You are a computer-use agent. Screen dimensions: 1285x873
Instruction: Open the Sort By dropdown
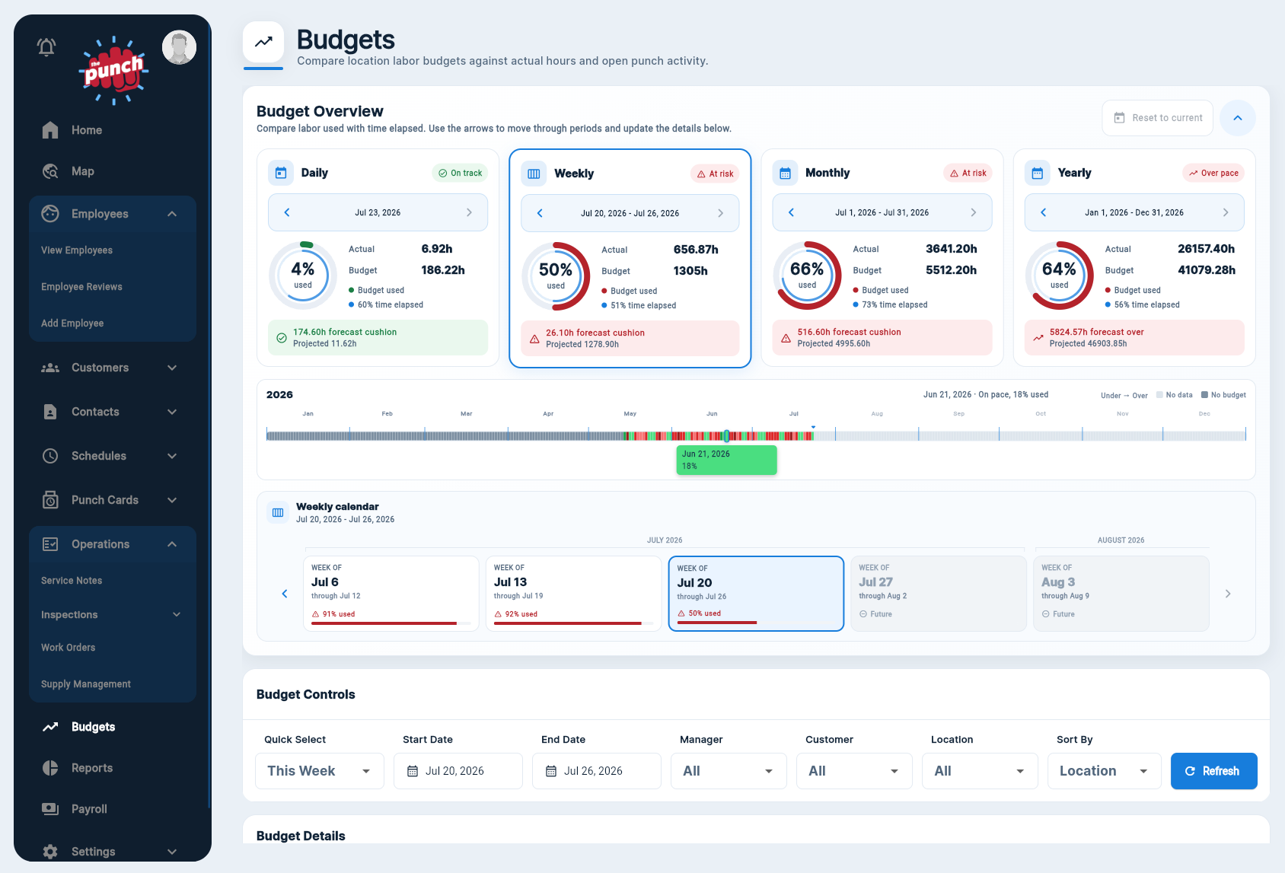(1105, 771)
